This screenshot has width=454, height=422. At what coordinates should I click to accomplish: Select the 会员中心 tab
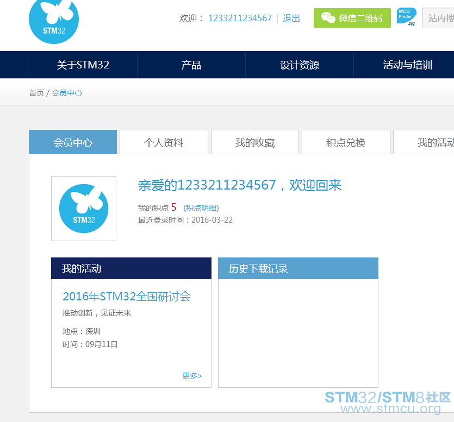tap(73, 142)
